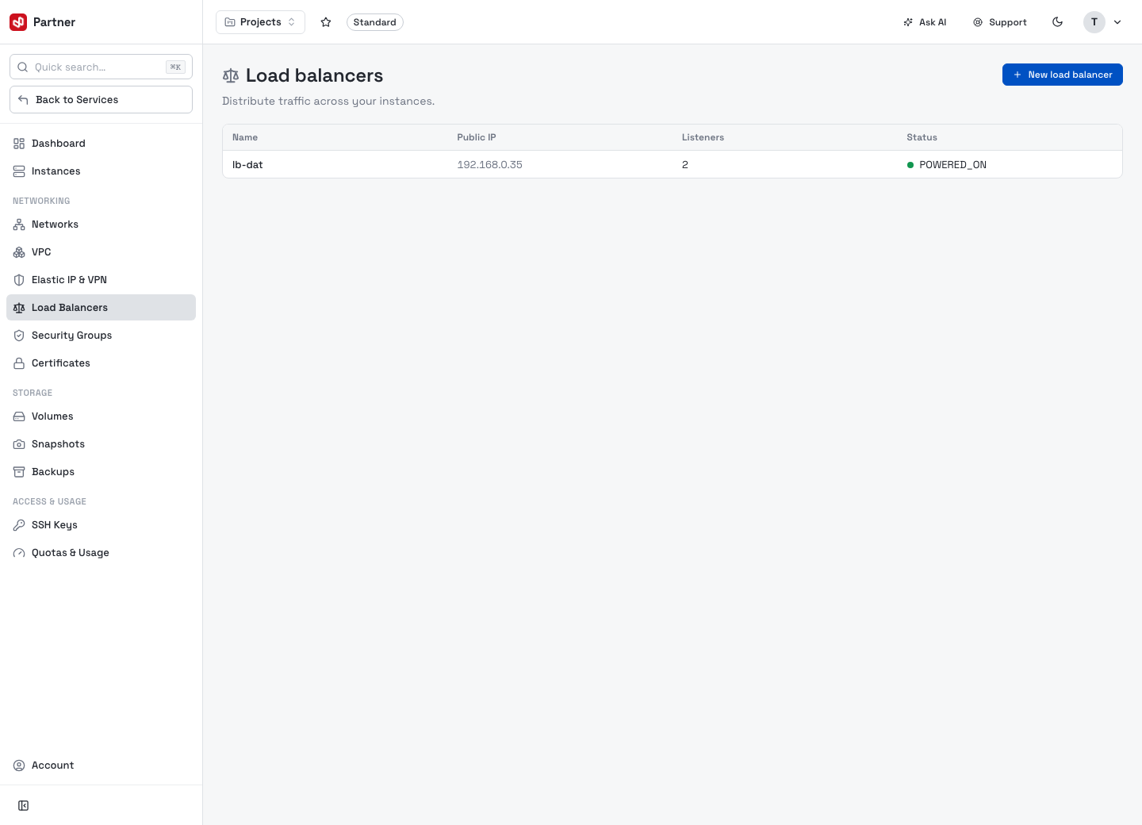The image size is (1142, 825).
Task: Click green status dot for lb-dat
Action: click(x=910, y=165)
